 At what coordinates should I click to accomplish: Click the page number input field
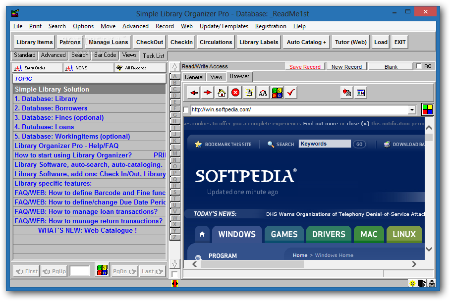coord(79,271)
